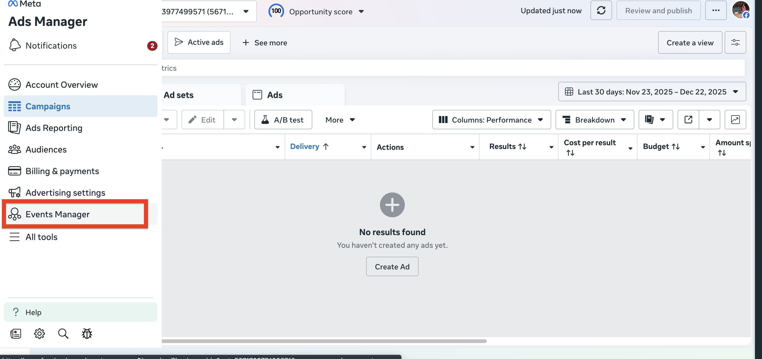Image resolution: width=762 pixels, height=359 pixels.
Task: Click the horizontal scrollbar at bottom
Action: coord(324,341)
